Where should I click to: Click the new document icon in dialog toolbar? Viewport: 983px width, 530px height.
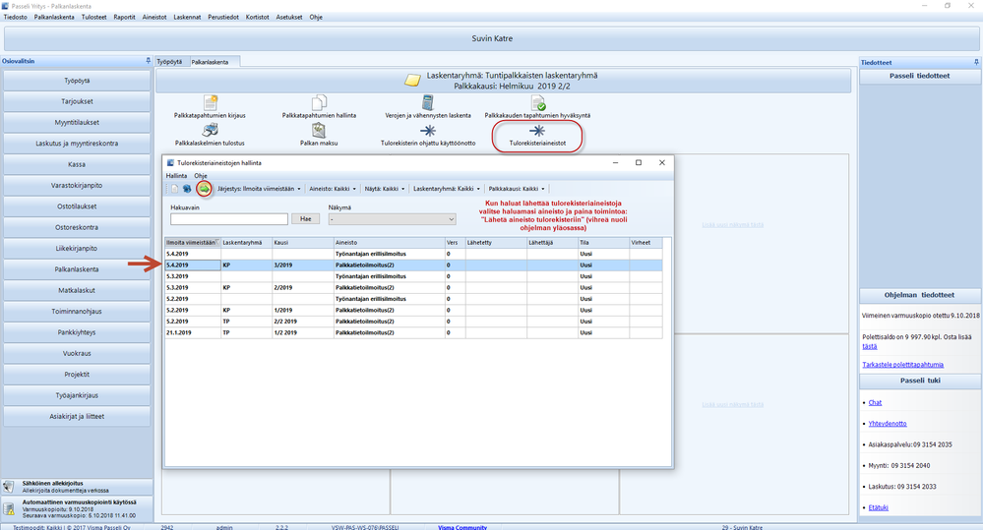pyautogui.click(x=175, y=189)
